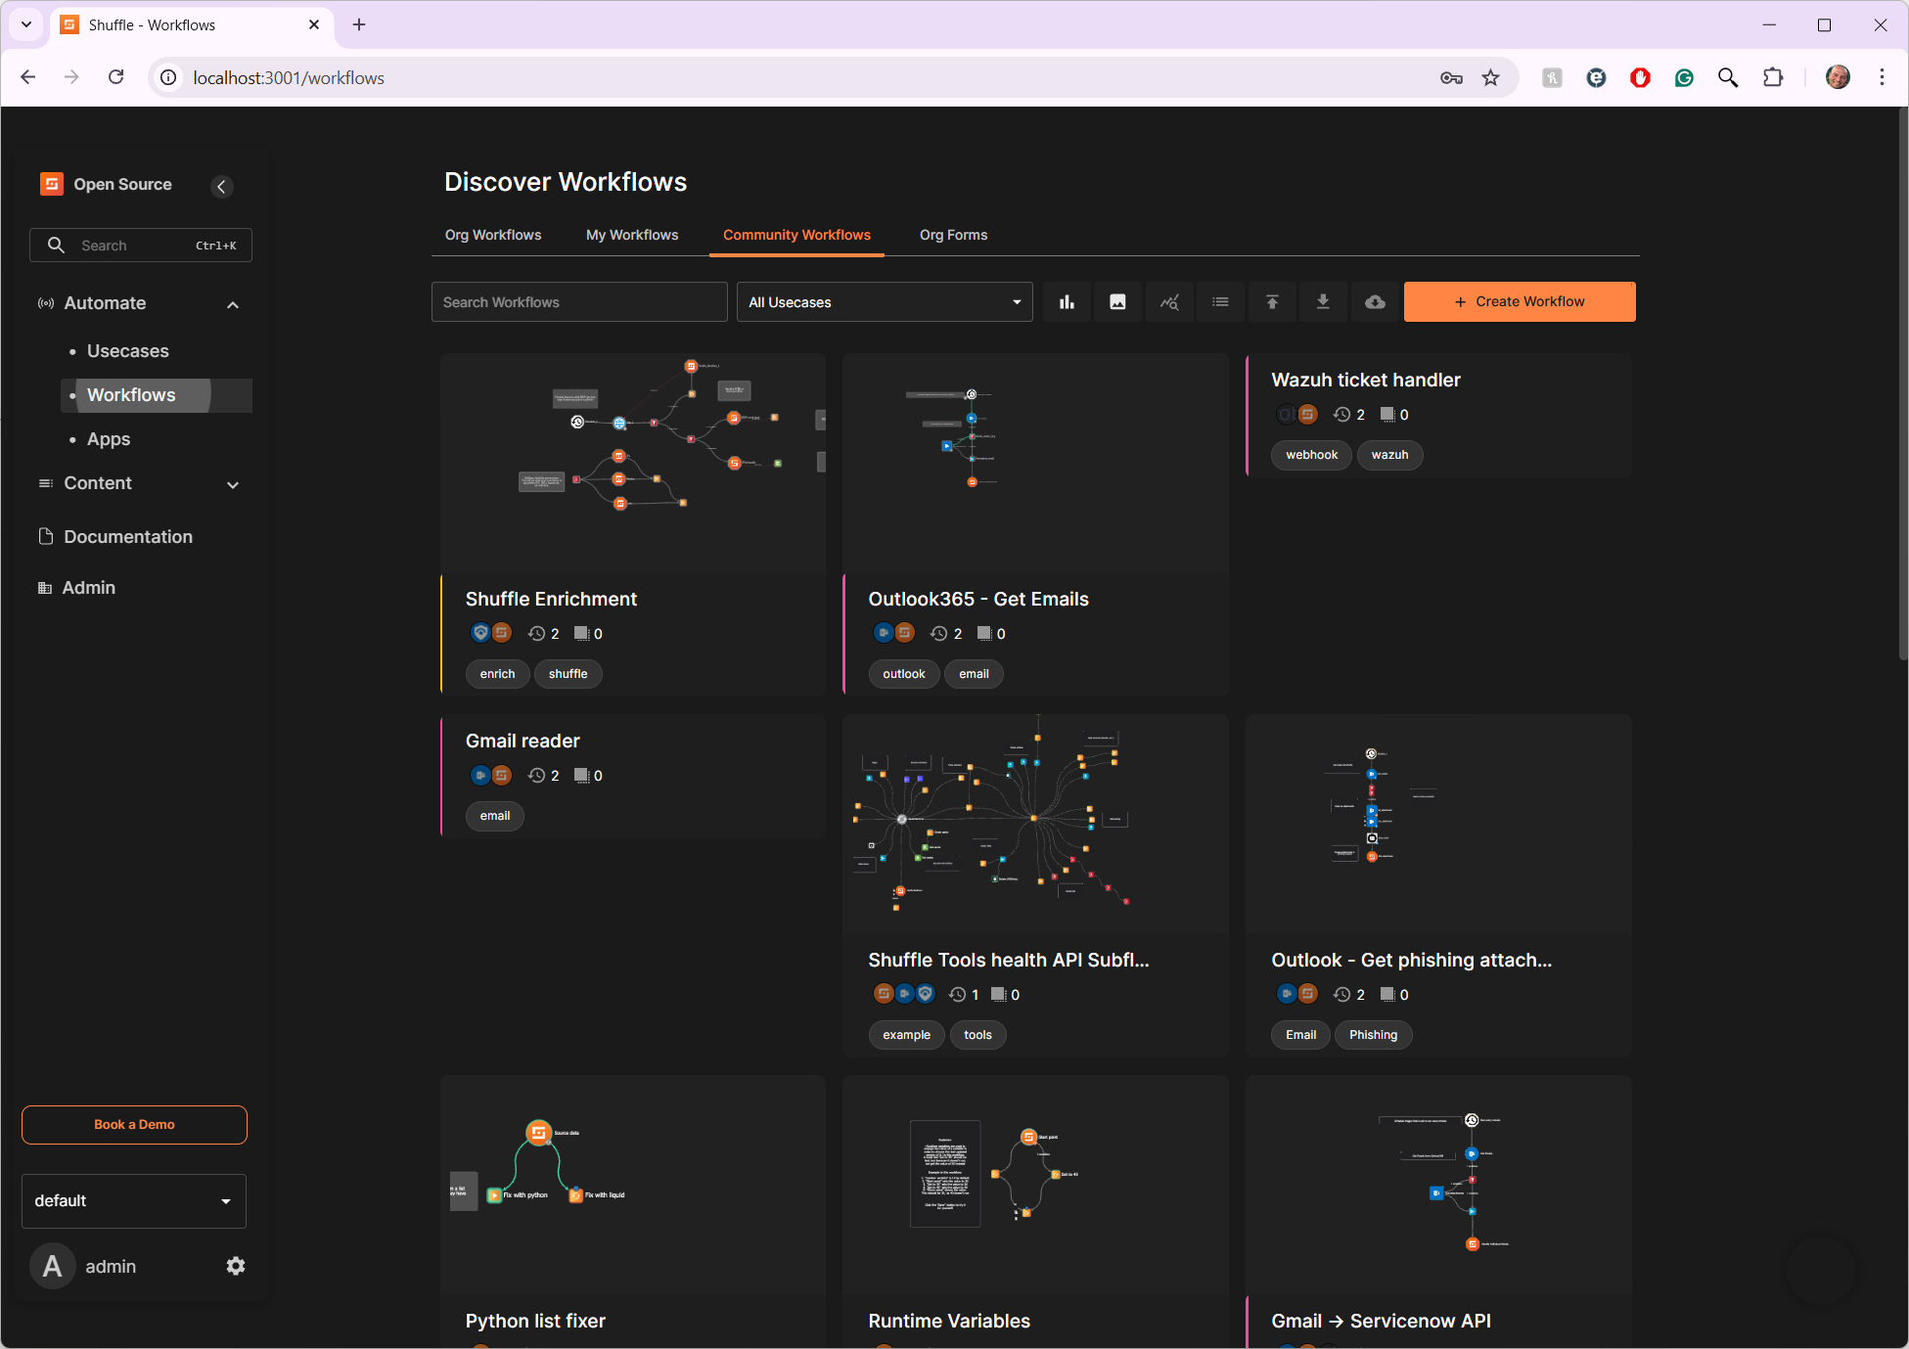
Task: Click the Create Workflow button
Action: point(1519,301)
